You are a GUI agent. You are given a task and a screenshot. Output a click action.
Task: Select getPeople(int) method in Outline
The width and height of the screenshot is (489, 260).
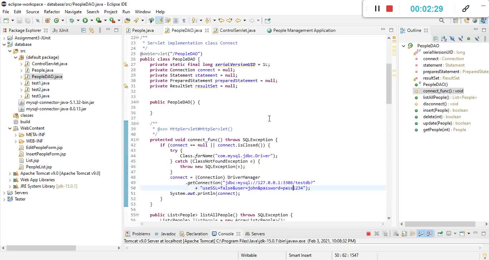point(444,130)
